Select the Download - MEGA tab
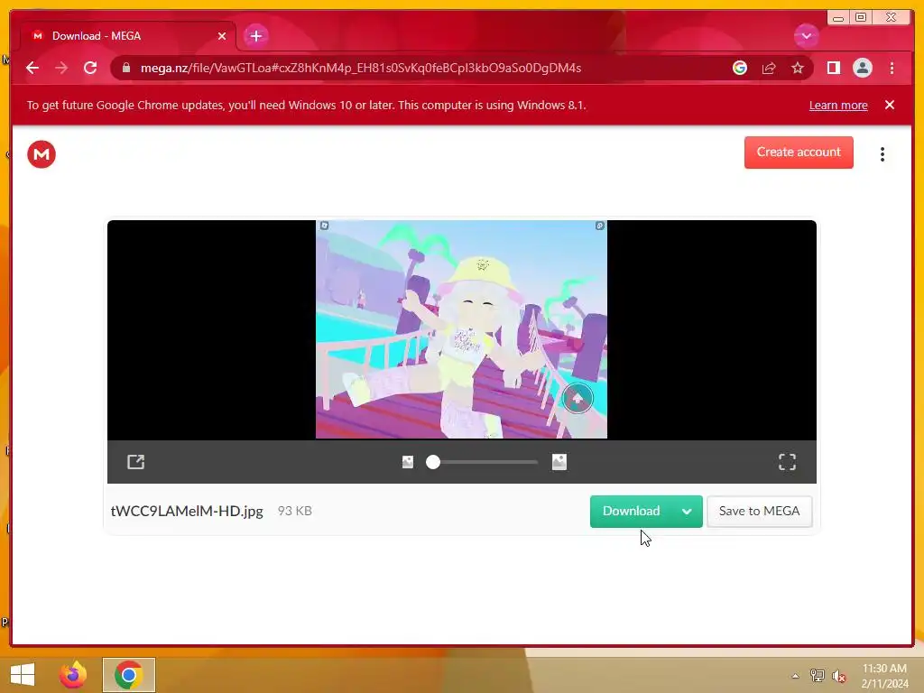The height and width of the screenshot is (693, 924). coord(126,36)
